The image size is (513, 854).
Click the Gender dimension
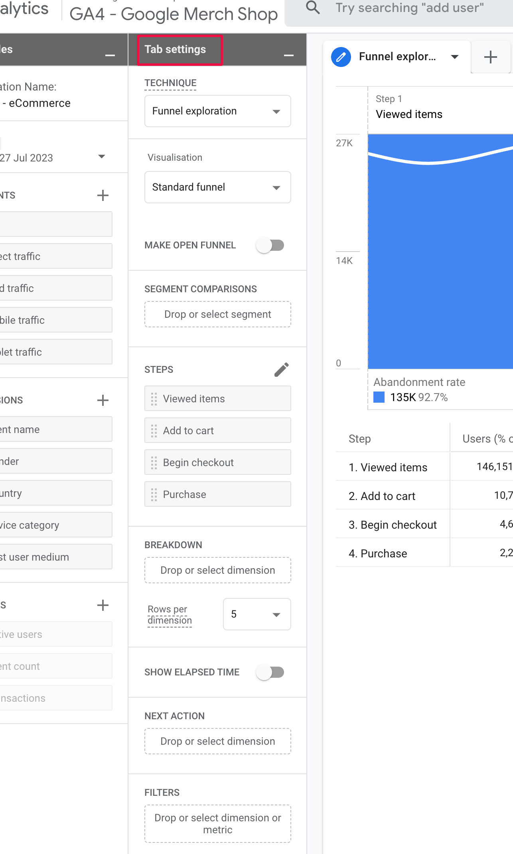pos(56,461)
